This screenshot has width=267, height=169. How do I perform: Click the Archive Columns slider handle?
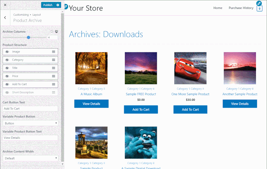pyautogui.click(x=29, y=37)
